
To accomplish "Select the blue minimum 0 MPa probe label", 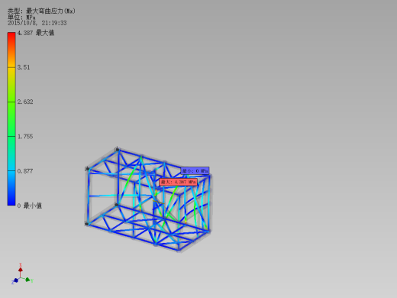I will click(x=195, y=170).
